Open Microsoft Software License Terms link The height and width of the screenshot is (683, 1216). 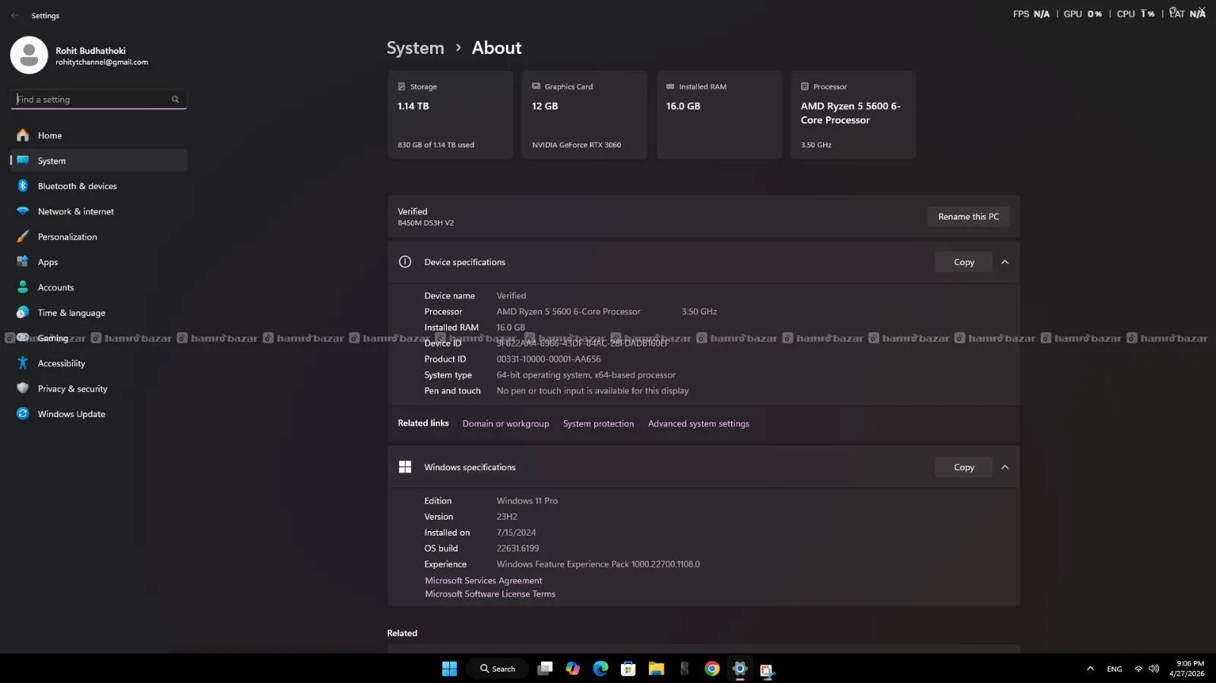click(490, 594)
